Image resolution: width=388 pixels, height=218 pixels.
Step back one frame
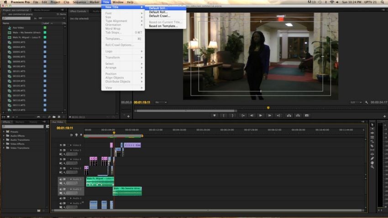[252, 116]
